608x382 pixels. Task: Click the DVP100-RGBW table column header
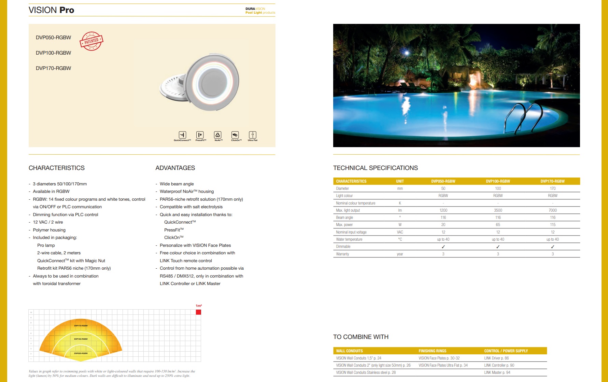(498, 181)
